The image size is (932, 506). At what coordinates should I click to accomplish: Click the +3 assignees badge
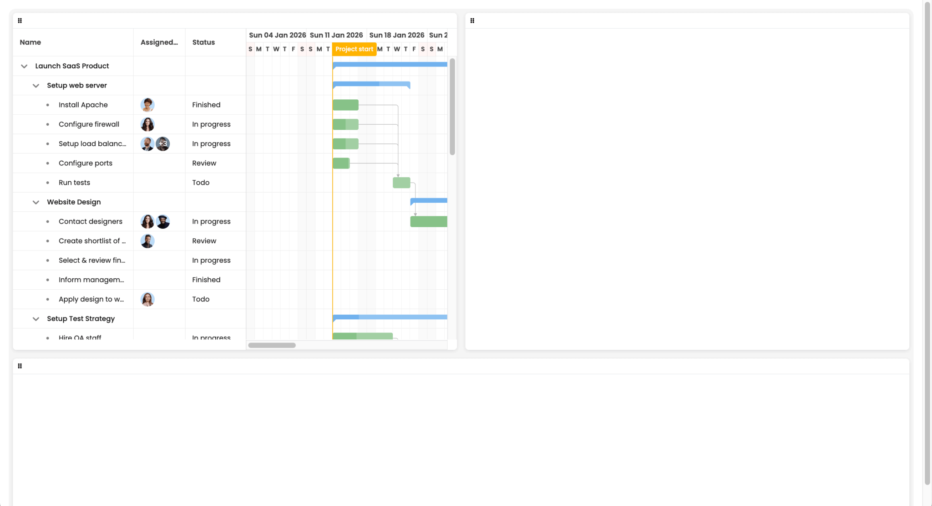[163, 144]
